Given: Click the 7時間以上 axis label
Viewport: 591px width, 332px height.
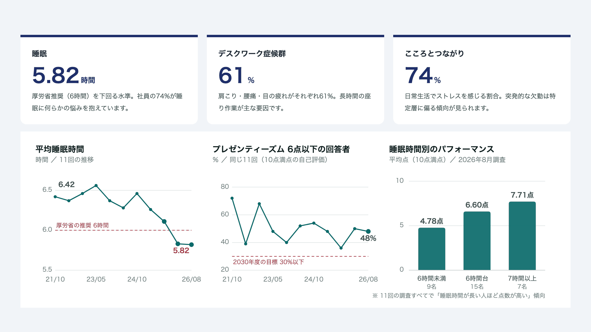Looking at the screenshot, I should point(522,279).
